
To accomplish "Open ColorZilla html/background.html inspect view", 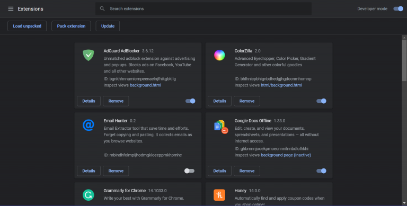I will pos(281,85).
